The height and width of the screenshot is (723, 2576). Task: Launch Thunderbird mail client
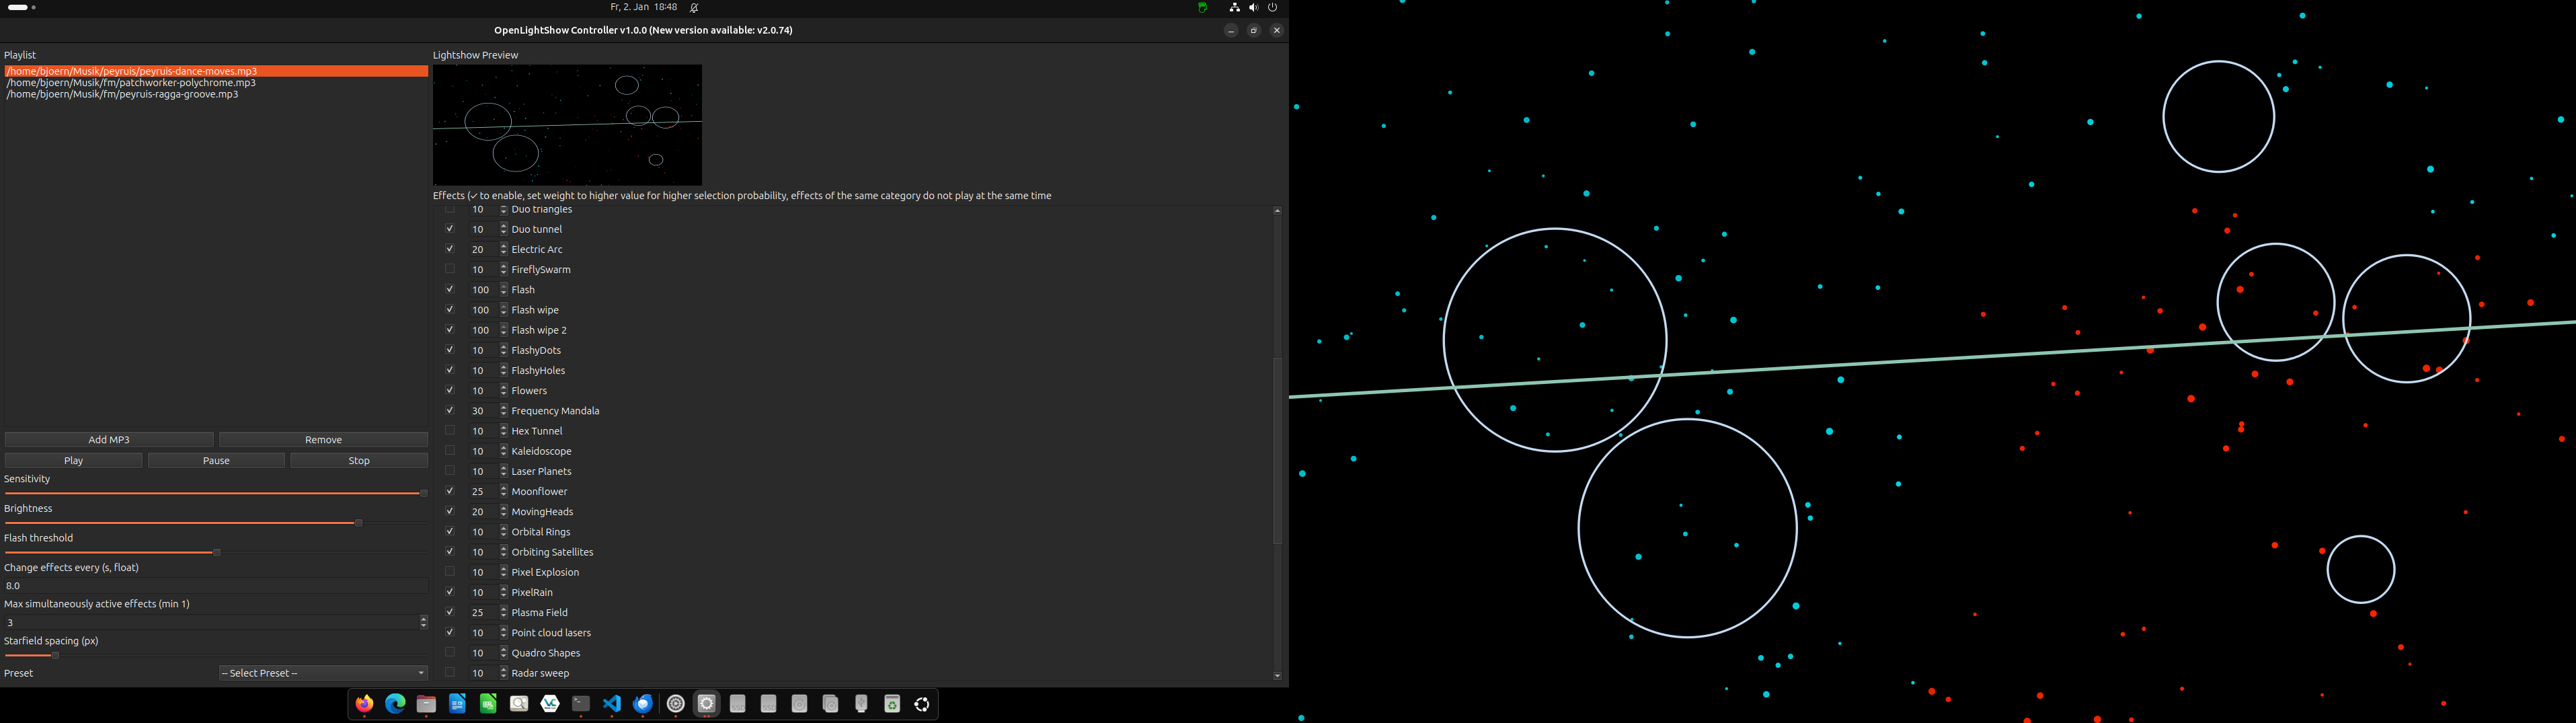tap(642, 704)
